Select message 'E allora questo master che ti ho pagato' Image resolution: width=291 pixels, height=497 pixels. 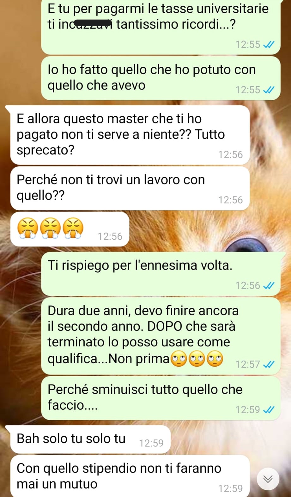coord(130,135)
